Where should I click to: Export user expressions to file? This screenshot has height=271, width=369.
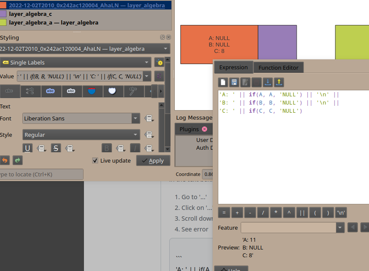279,82
